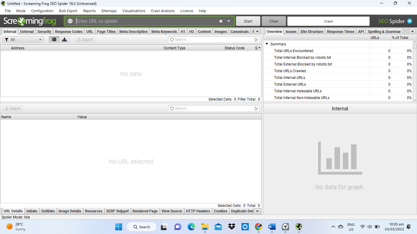417x234 pixels.
Task: Open the URL history dropdown arrow
Action: (229, 21)
